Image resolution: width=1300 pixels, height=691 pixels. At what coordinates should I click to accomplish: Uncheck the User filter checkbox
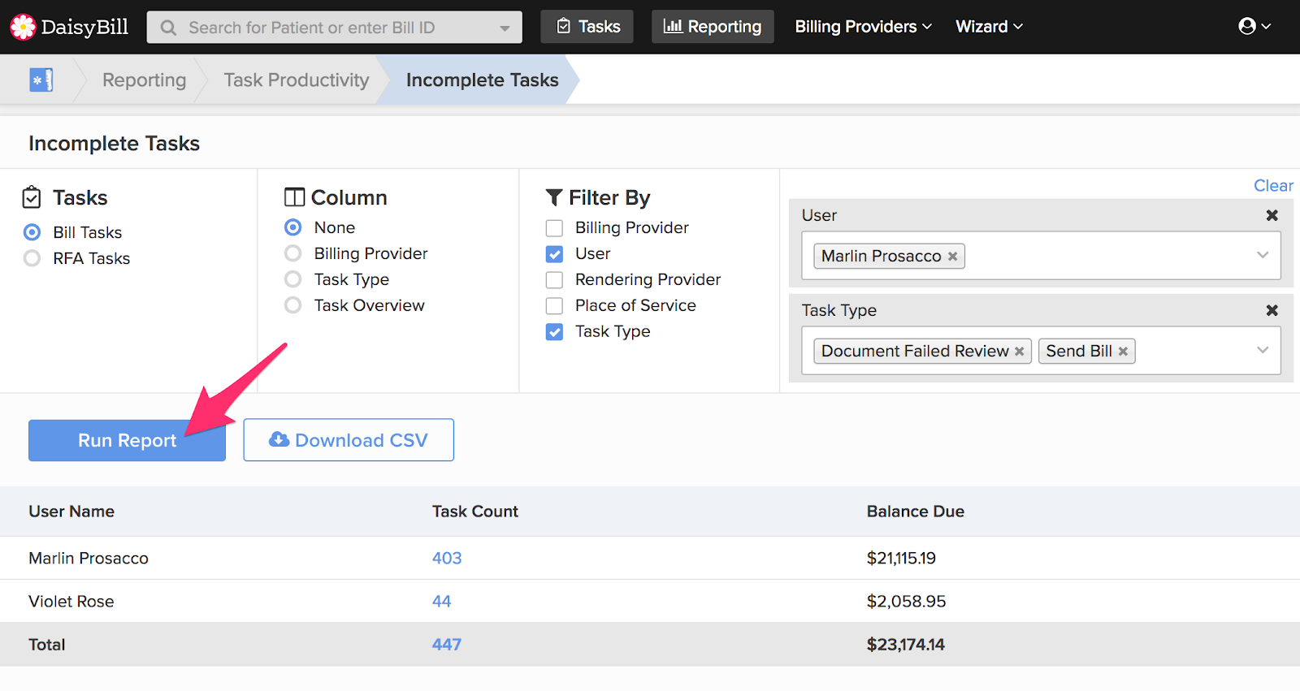click(554, 254)
